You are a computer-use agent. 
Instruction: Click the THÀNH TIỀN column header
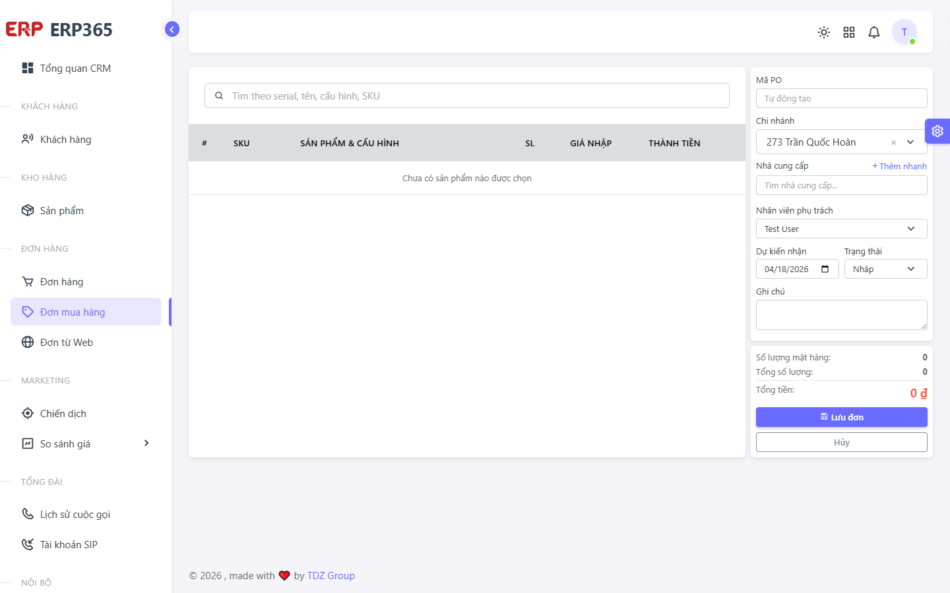(674, 143)
